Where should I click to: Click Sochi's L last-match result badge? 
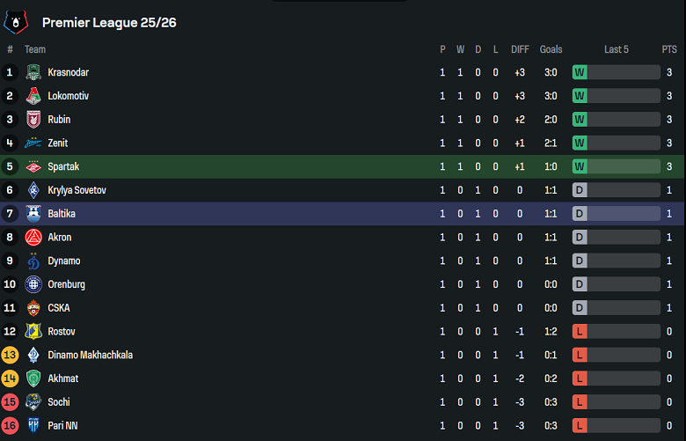click(x=580, y=402)
